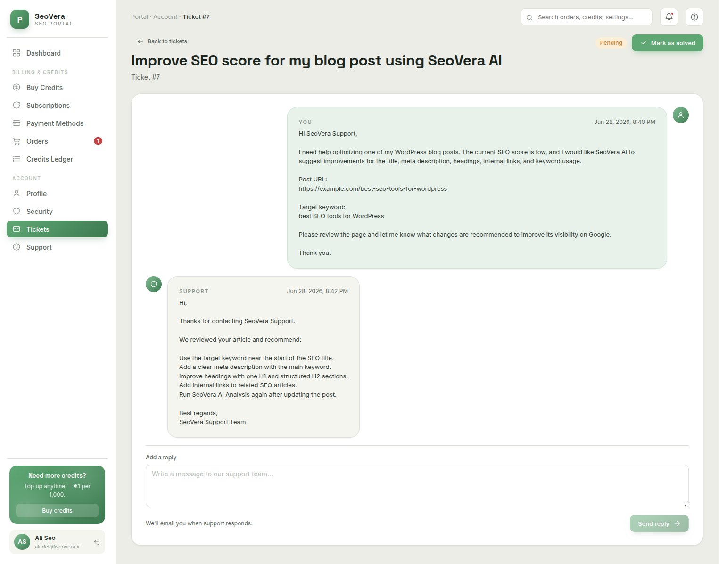The width and height of the screenshot is (719, 564).
Task: Click the Payment Methods card icon
Action: pyautogui.click(x=17, y=123)
